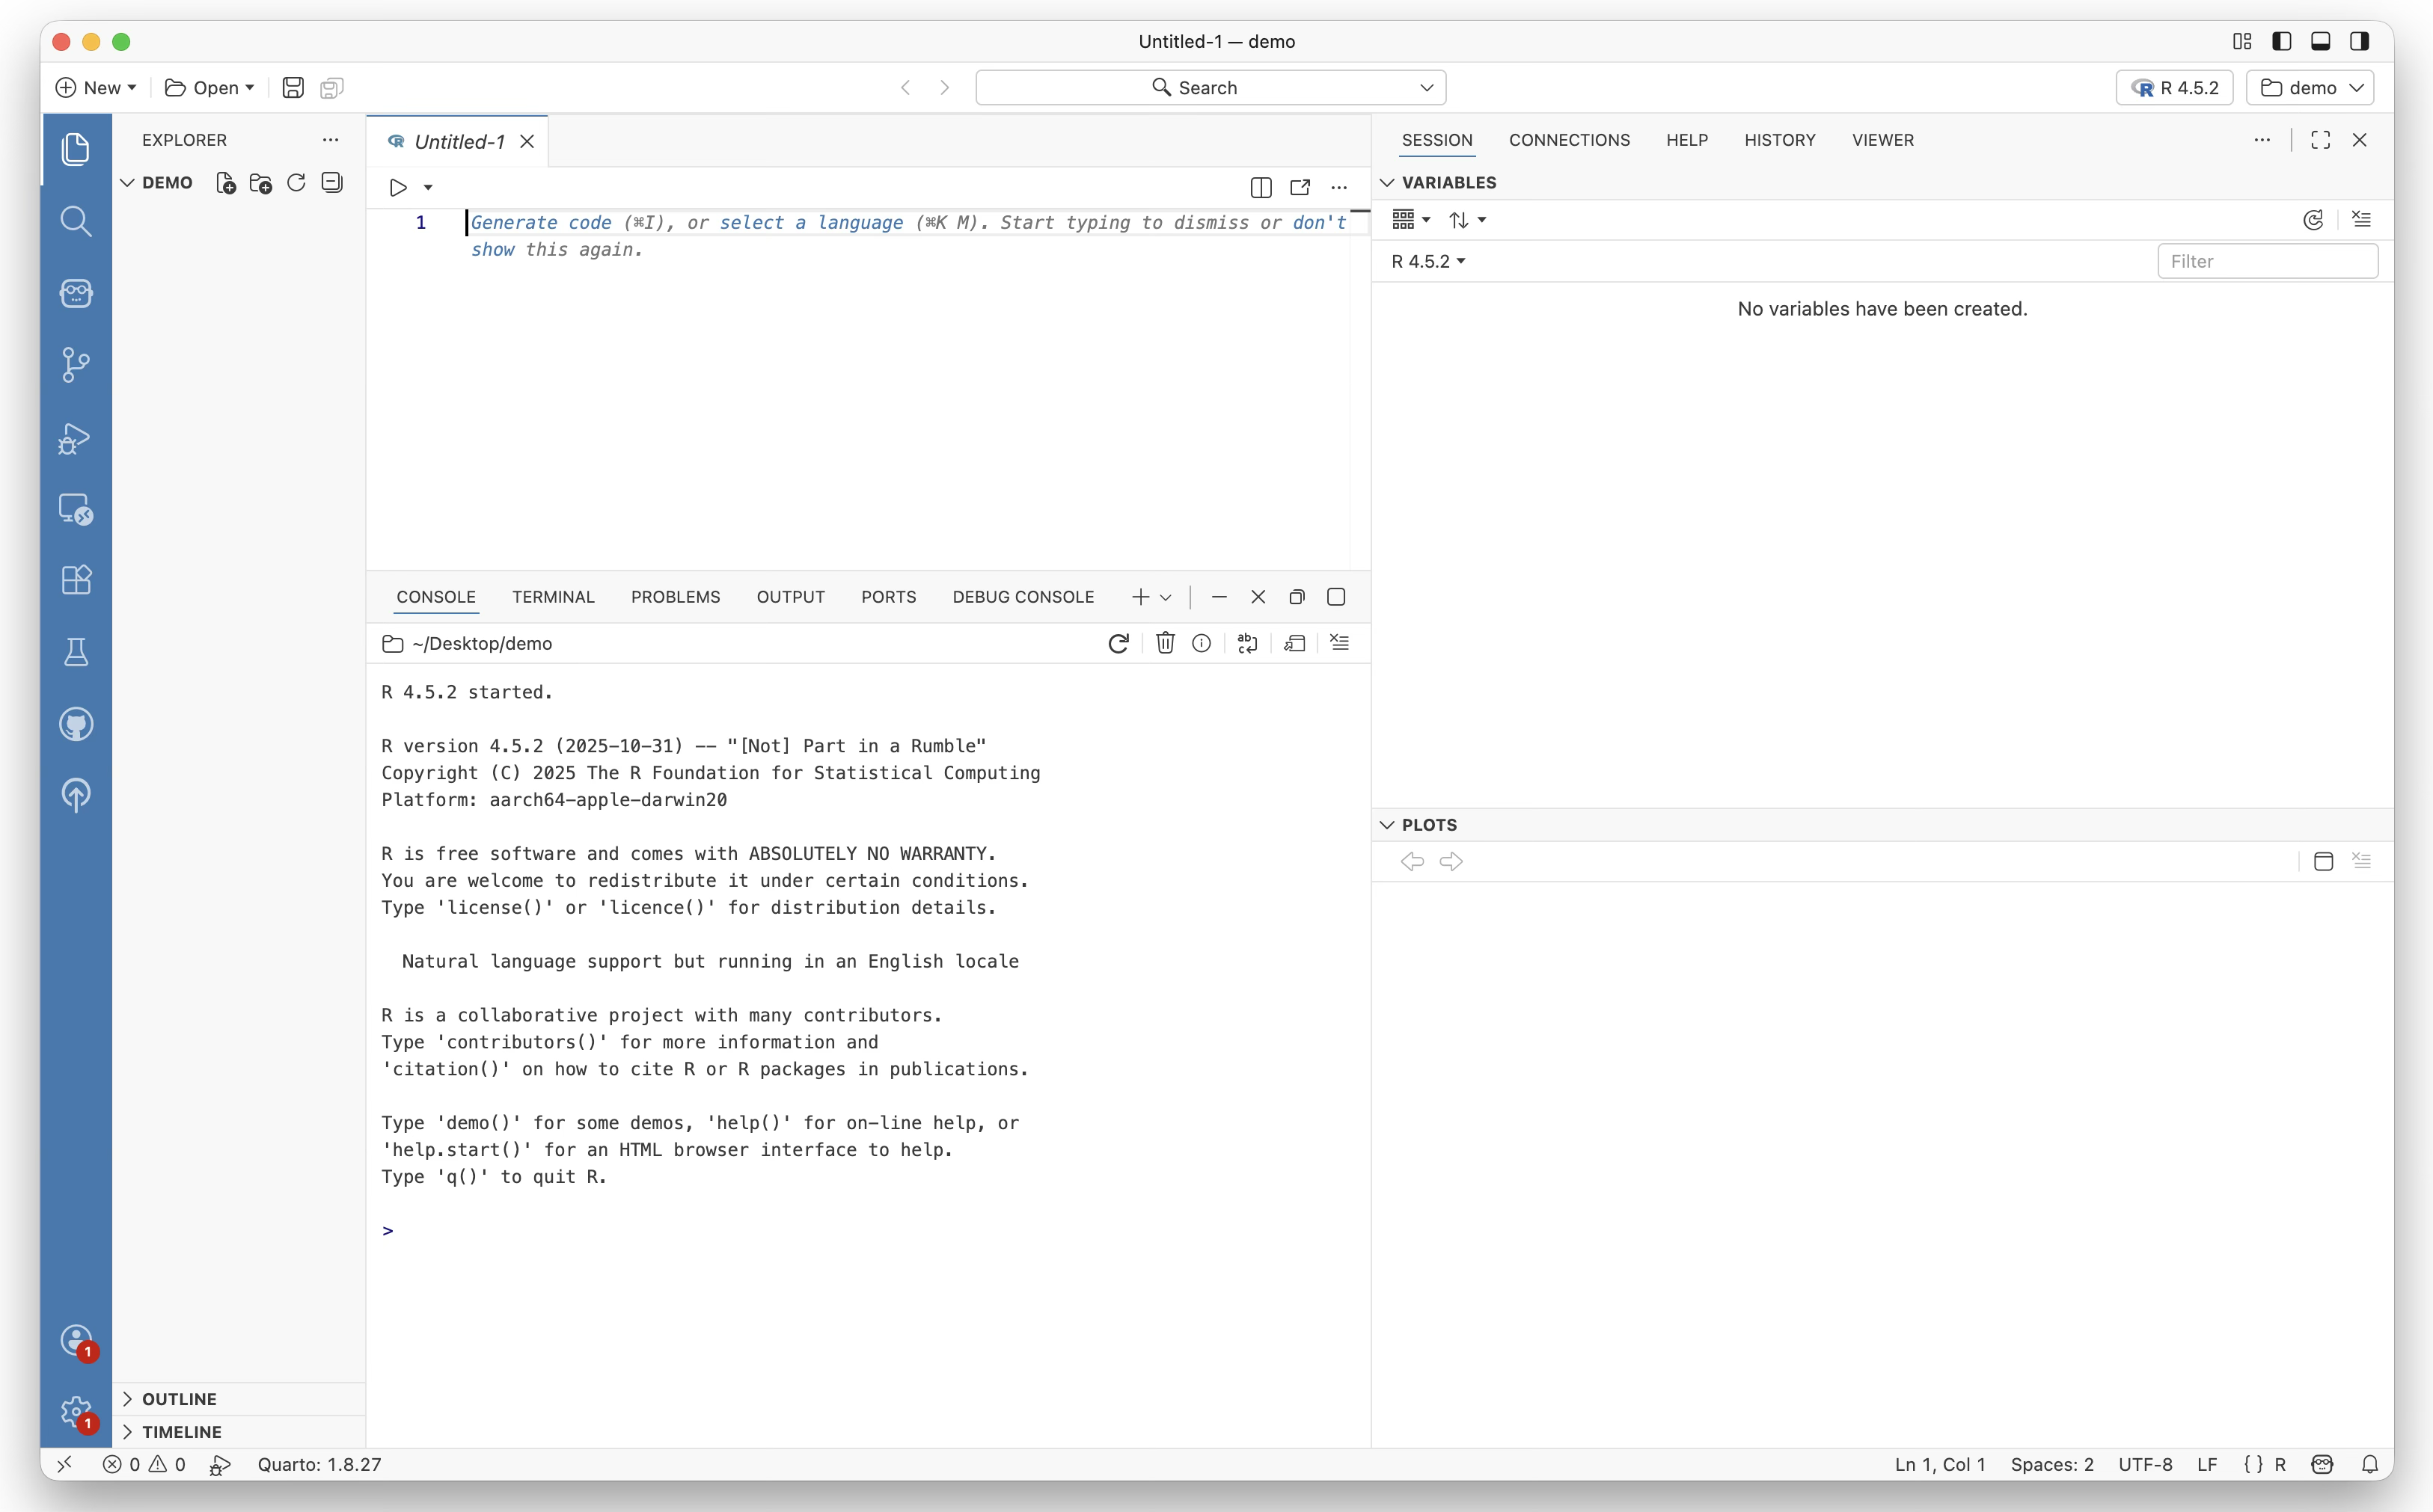
Task: Maximize the console panel
Action: coord(1335,596)
